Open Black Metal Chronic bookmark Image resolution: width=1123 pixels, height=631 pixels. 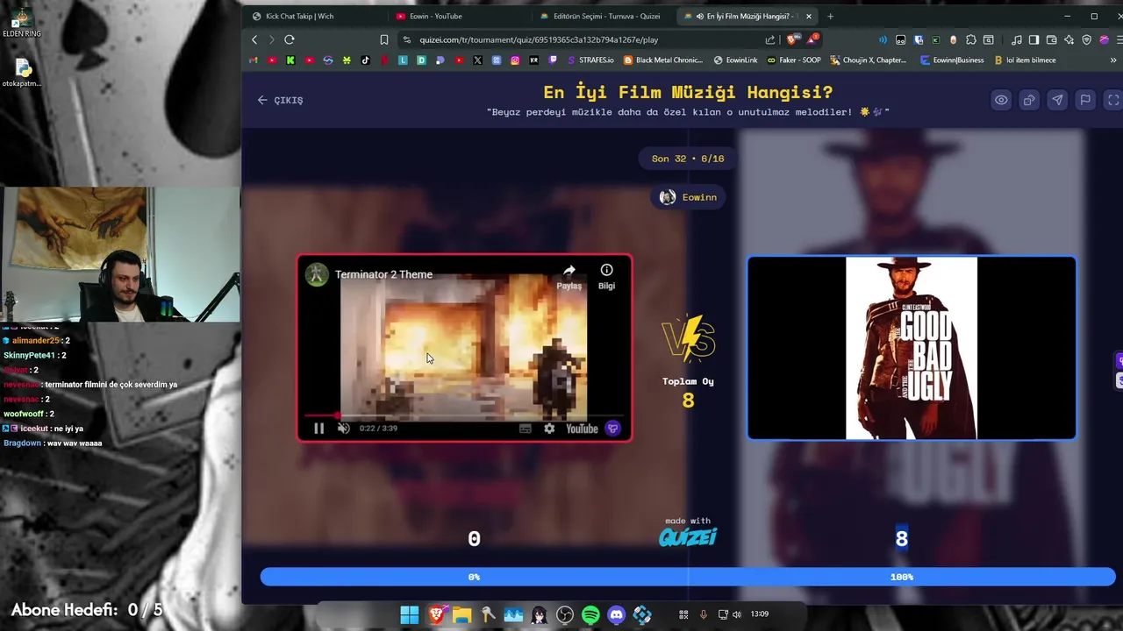(x=663, y=60)
